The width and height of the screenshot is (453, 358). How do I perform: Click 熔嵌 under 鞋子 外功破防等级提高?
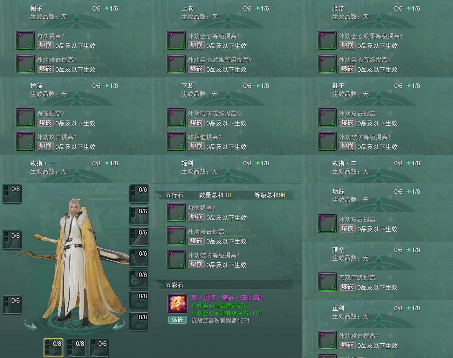[347, 147]
